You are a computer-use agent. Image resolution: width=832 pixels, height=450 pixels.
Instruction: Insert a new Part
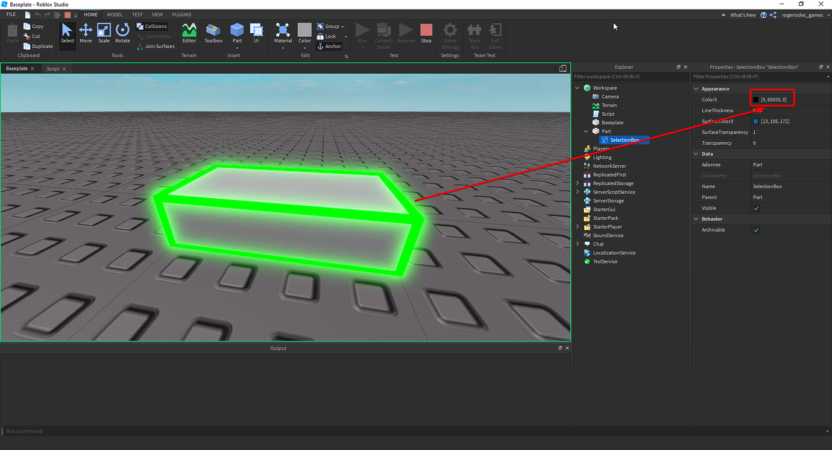tap(236, 33)
